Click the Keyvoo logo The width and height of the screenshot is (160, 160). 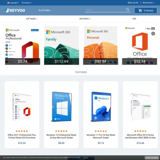coord(15,10)
